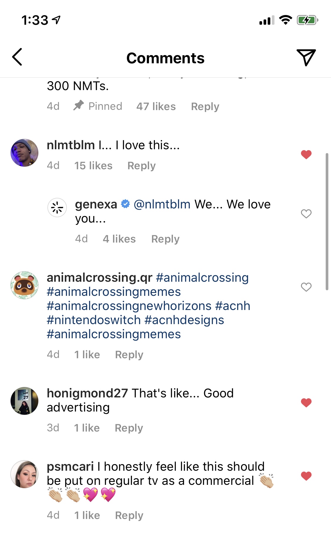Like the animalcrossing.qr hashtag comment
The image size is (331, 539).
(306, 287)
